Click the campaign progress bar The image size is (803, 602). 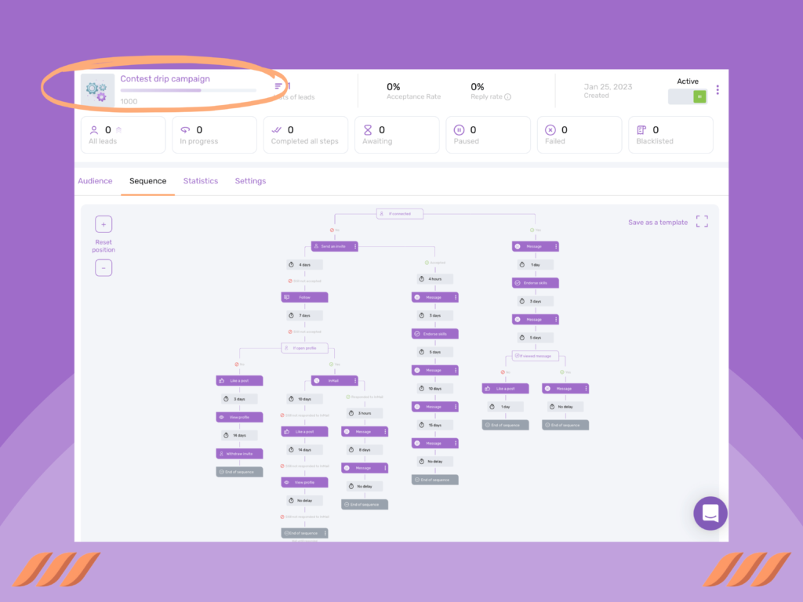(188, 90)
